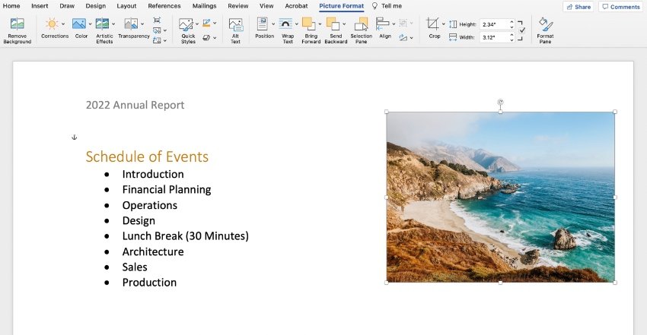Click the Rotate objects icon
Screen dimensions: 647x335
(x=403, y=38)
